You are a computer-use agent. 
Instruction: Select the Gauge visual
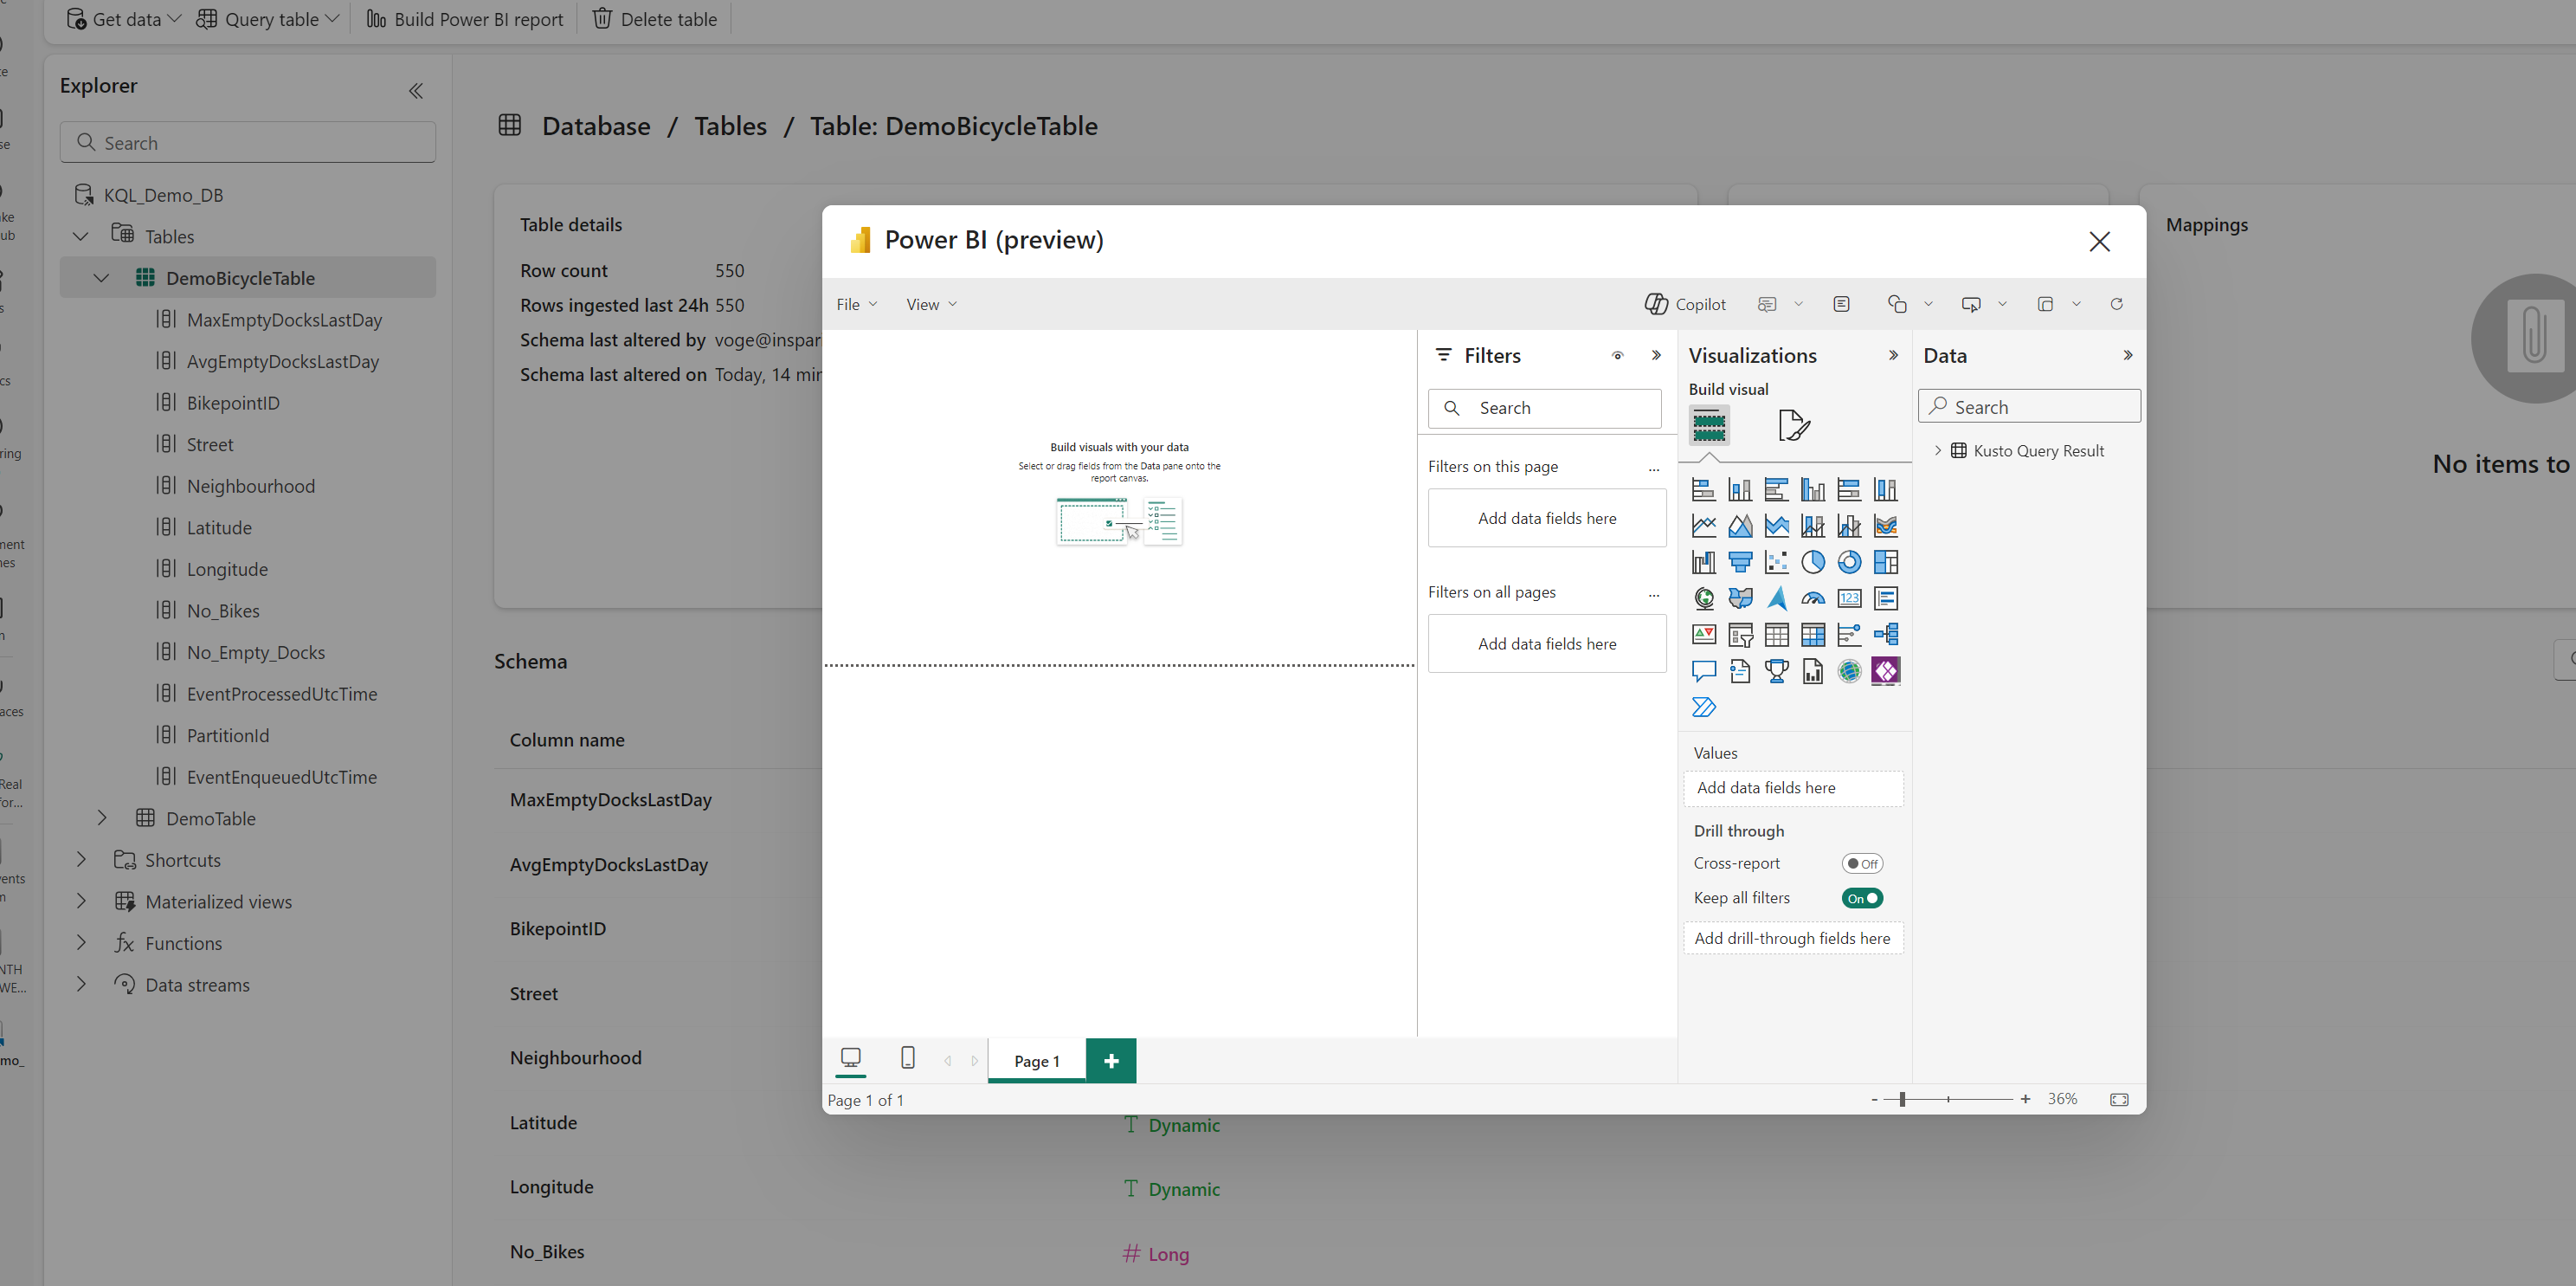click(1813, 598)
